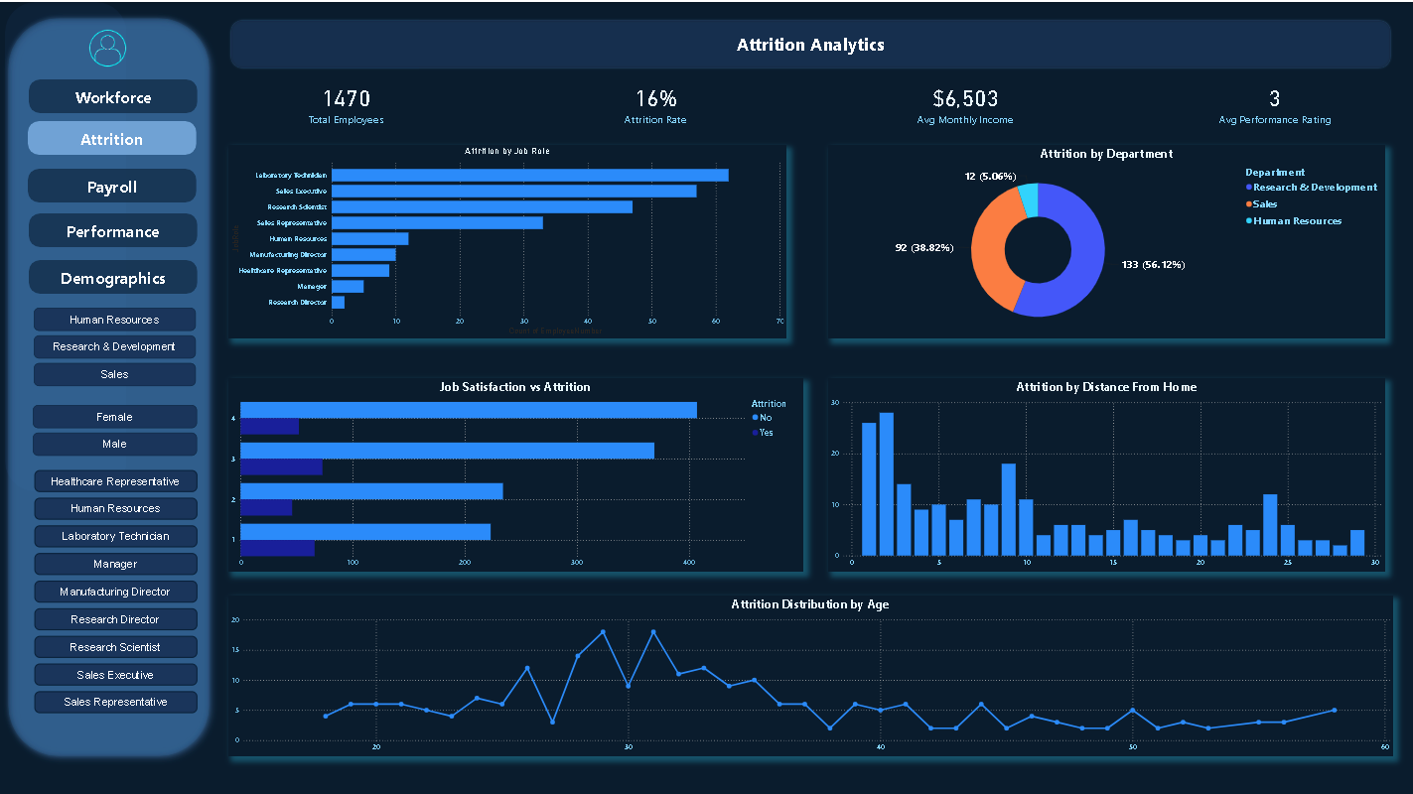Click the last data point on the age line
This screenshot has height=794, width=1413.
tap(1334, 710)
